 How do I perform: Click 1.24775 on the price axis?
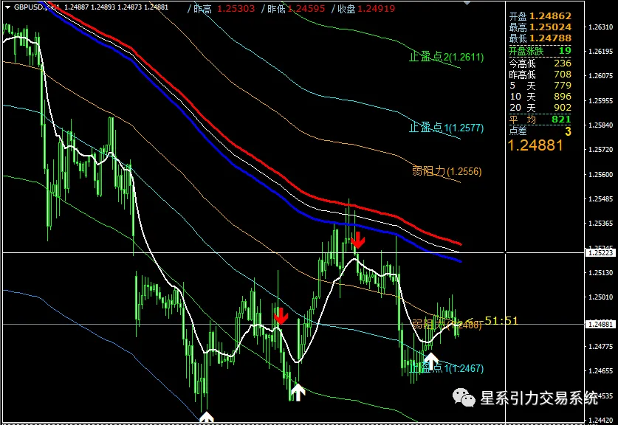click(x=601, y=346)
